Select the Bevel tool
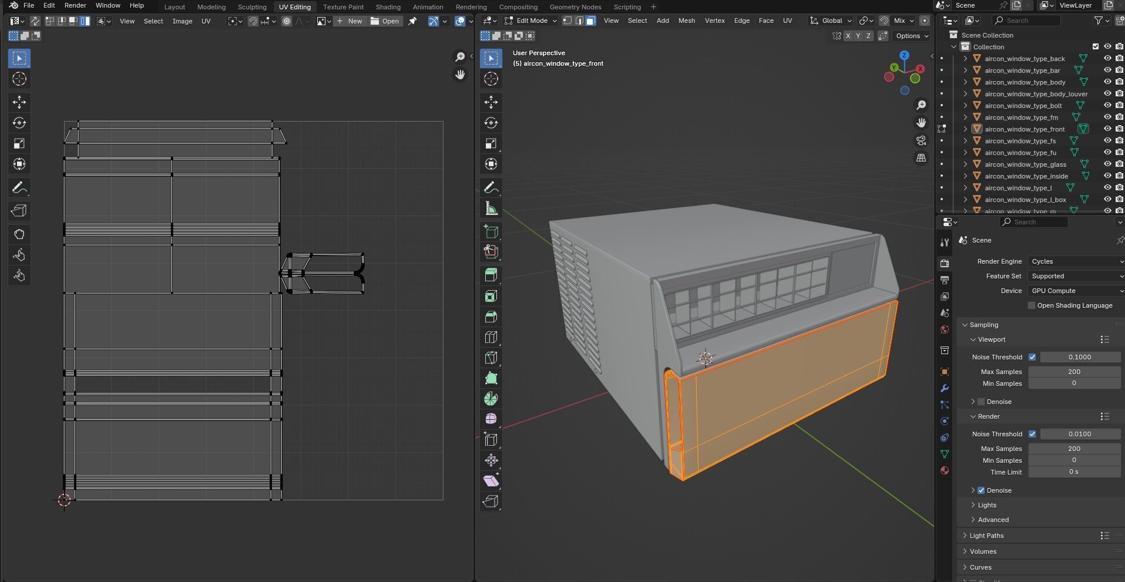Viewport: 1125px width, 582px height. pyautogui.click(x=491, y=317)
